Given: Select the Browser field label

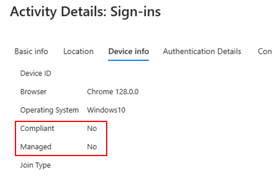Looking at the screenshot, I should (x=33, y=91).
